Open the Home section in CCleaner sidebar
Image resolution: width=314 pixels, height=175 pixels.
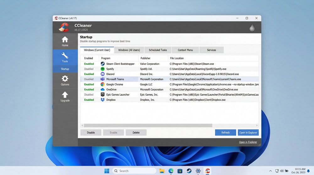(65, 41)
